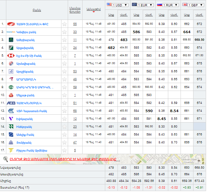Click the magnifier icon in the banner
This screenshot has width=207, height=192.
click(x=5, y=159)
